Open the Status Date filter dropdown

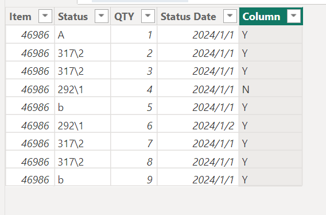[230, 16]
